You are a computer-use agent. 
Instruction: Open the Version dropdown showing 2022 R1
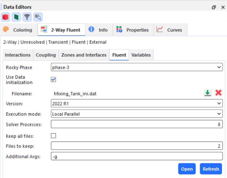tap(137, 103)
